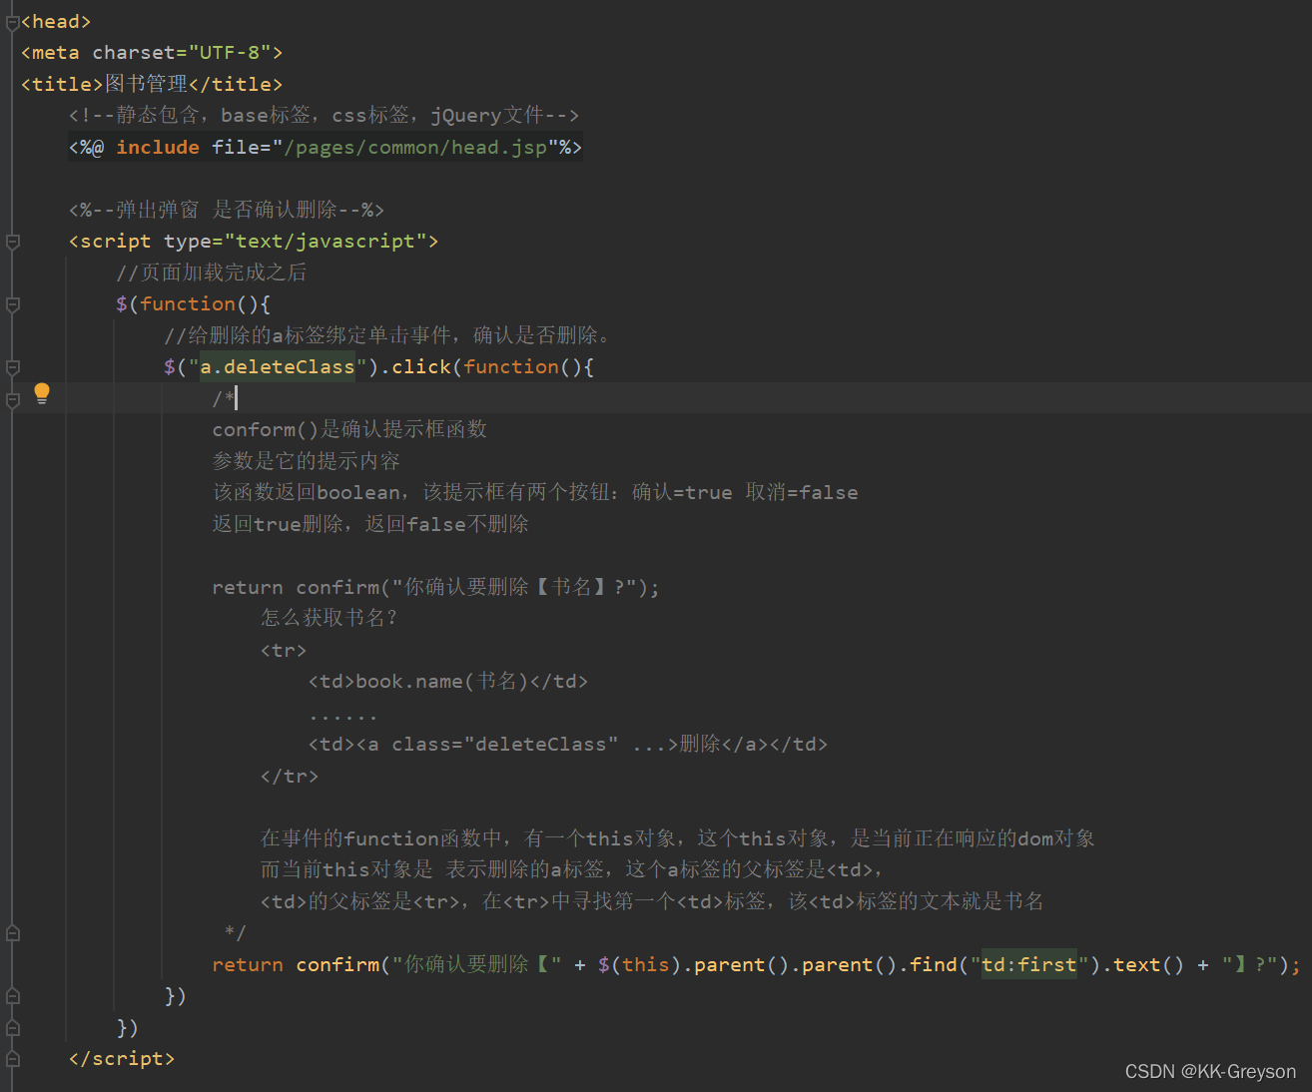Image resolution: width=1312 pixels, height=1092 pixels.
Task: Click the include directive path /pages/common/head.jsp
Action: point(415,148)
